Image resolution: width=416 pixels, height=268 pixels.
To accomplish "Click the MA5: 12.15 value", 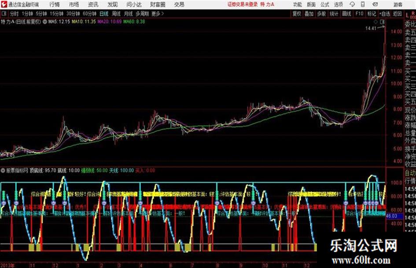I will pyautogui.click(x=59, y=22).
